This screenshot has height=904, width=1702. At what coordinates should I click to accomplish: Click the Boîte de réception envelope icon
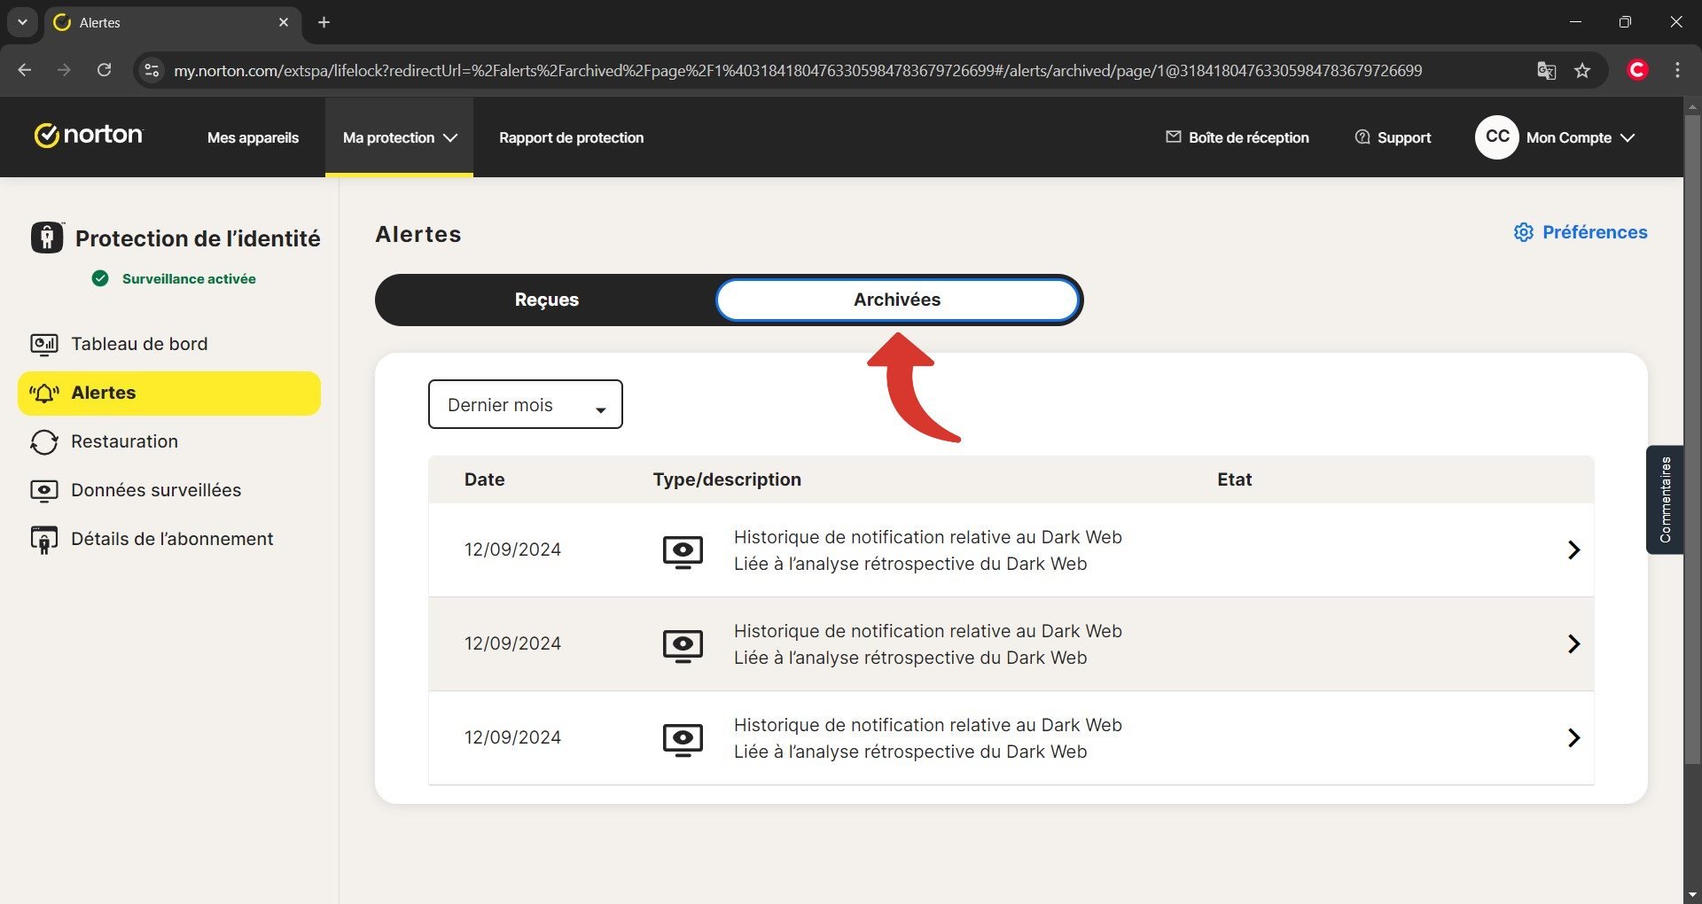click(x=1174, y=137)
